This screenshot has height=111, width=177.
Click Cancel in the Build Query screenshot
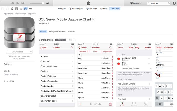click(120, 48)
